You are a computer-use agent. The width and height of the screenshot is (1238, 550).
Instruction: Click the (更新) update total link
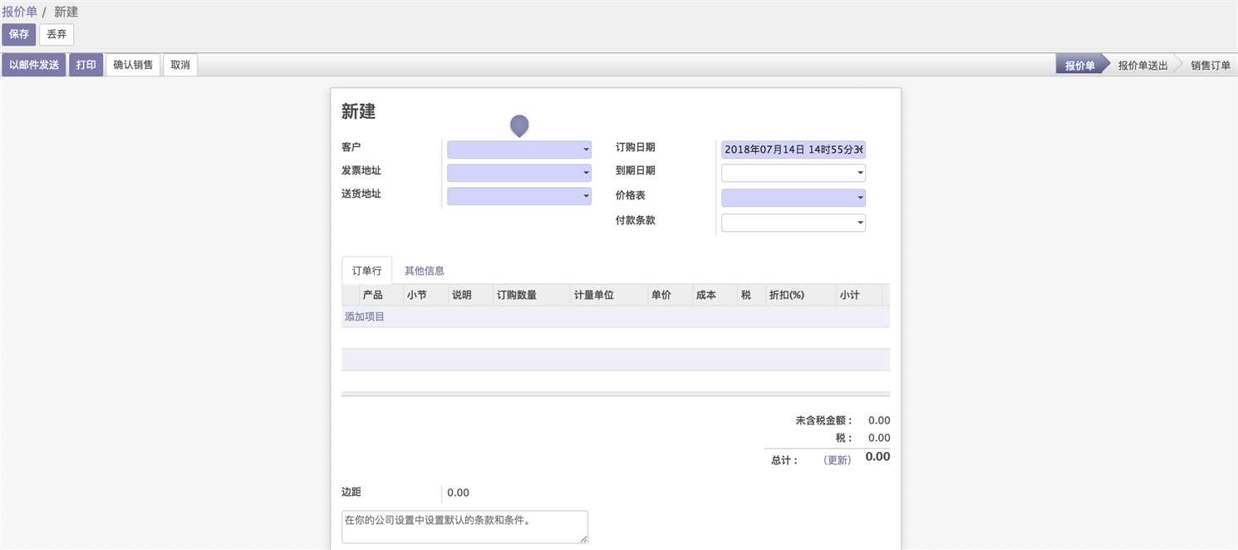[837, 460]
